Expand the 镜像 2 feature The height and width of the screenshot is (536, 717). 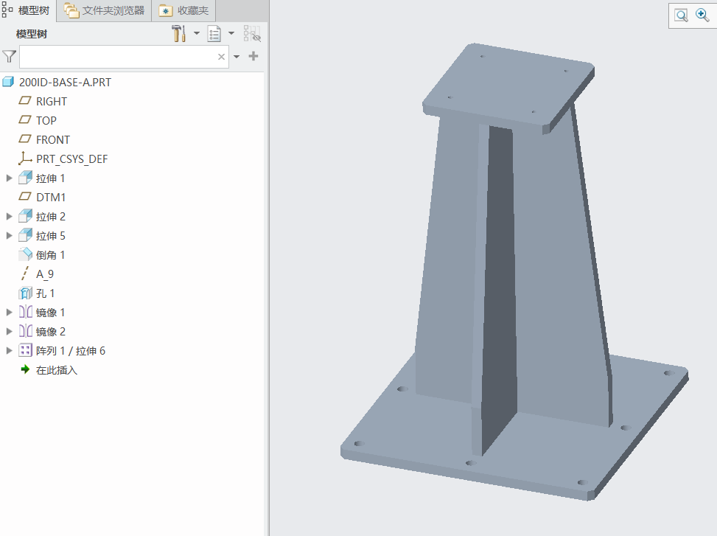[9, 332]
